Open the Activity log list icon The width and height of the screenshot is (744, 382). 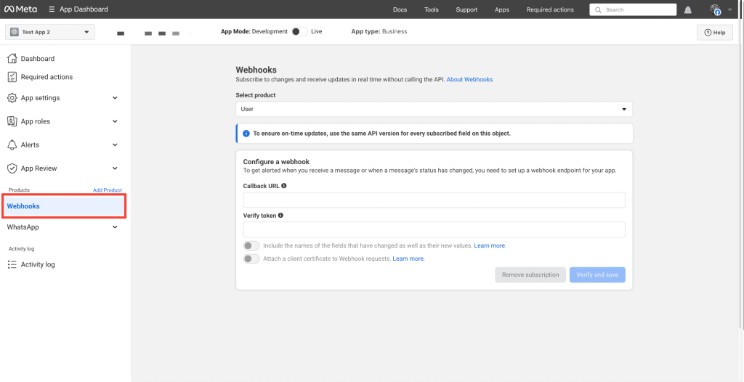12,265
